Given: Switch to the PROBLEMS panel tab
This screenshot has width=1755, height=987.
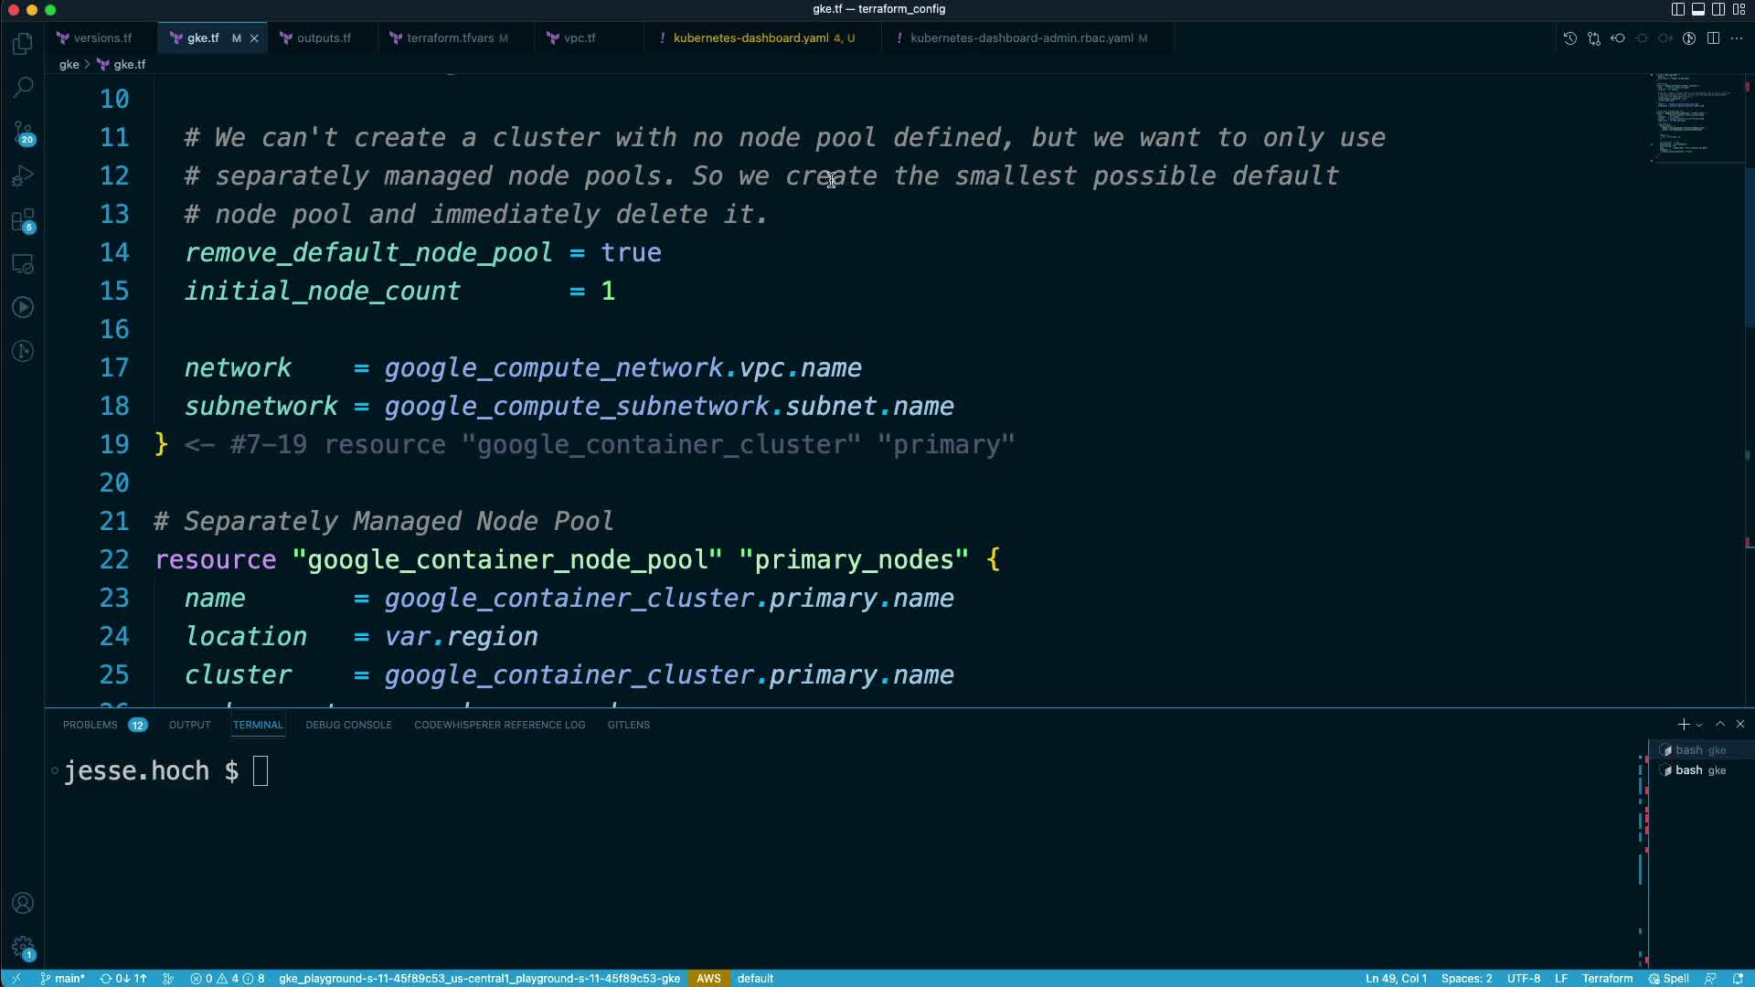Looking at the screenshot, I should pyautogui.click(x=90, y=725).
